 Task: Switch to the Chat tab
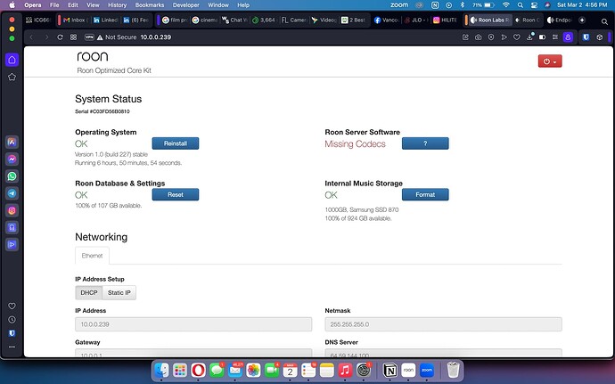pos(234,20)
